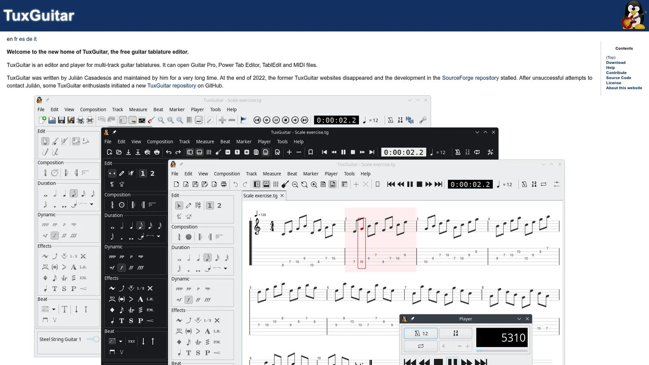Click the zoom in magnifier in the front window toolbar
Viewport: 649px width, 365px height.
pyautogui.click(x=314, y=184)
